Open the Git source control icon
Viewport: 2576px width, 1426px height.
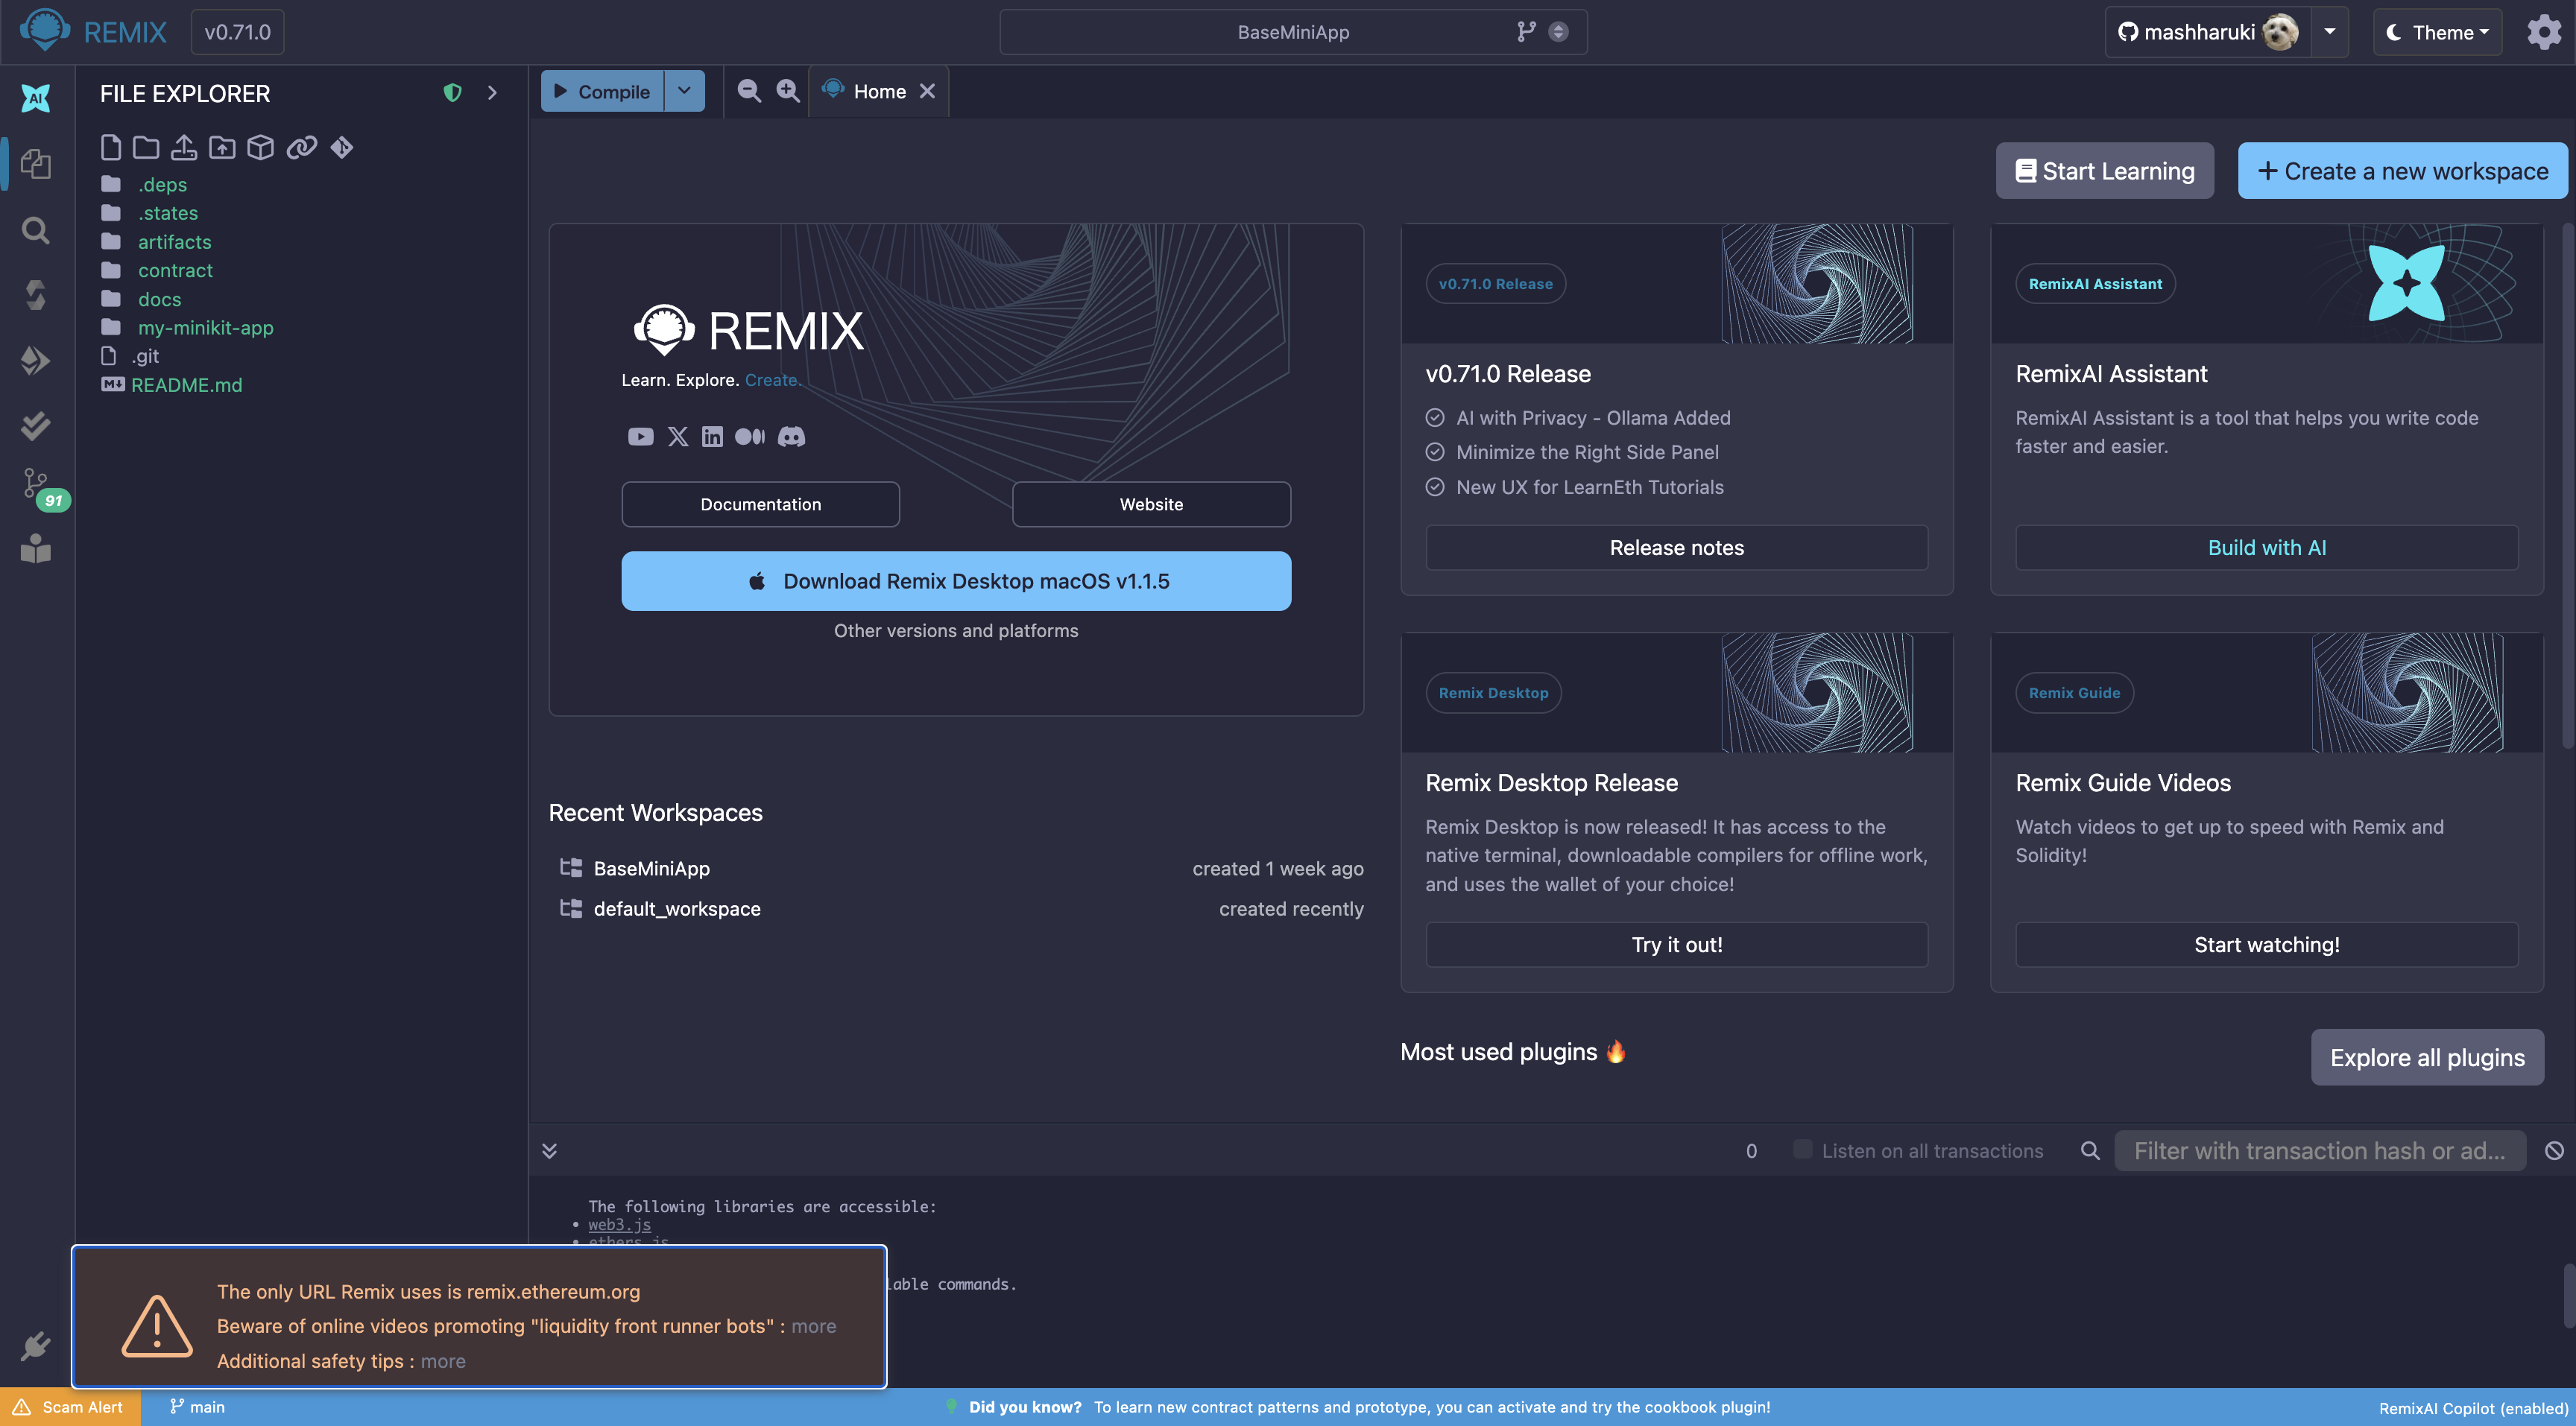point(36,485)
